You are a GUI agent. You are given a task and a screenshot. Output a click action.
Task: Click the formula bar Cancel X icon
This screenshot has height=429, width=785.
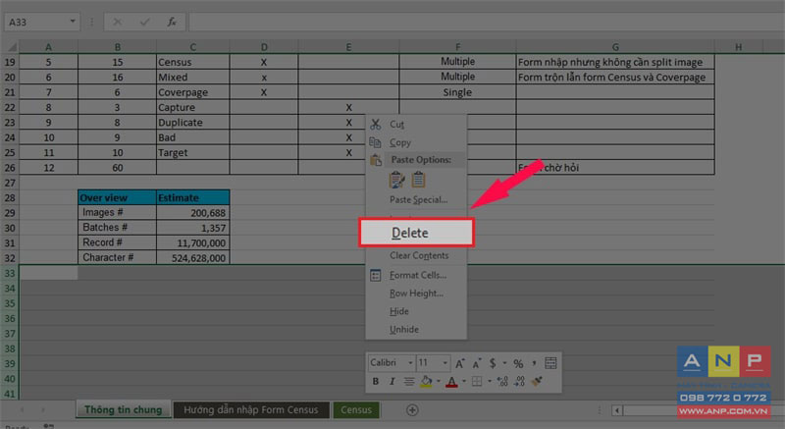(x=117, y=22)
